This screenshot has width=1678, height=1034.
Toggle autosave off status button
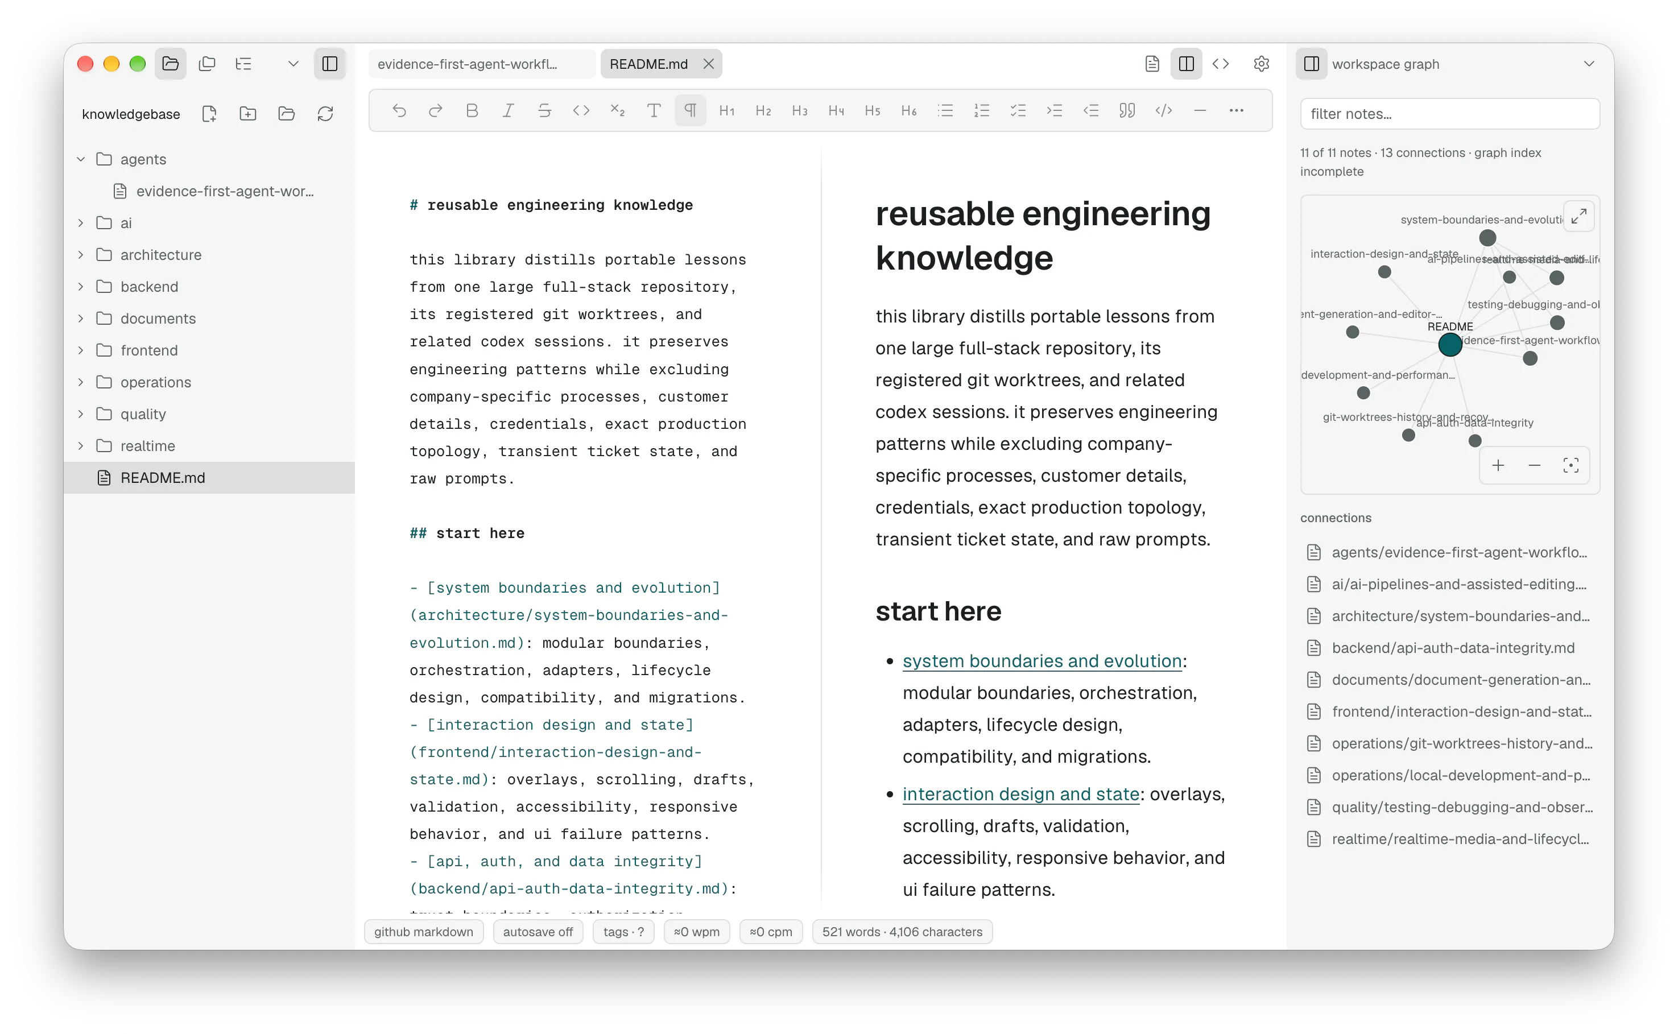click(538, 932)
